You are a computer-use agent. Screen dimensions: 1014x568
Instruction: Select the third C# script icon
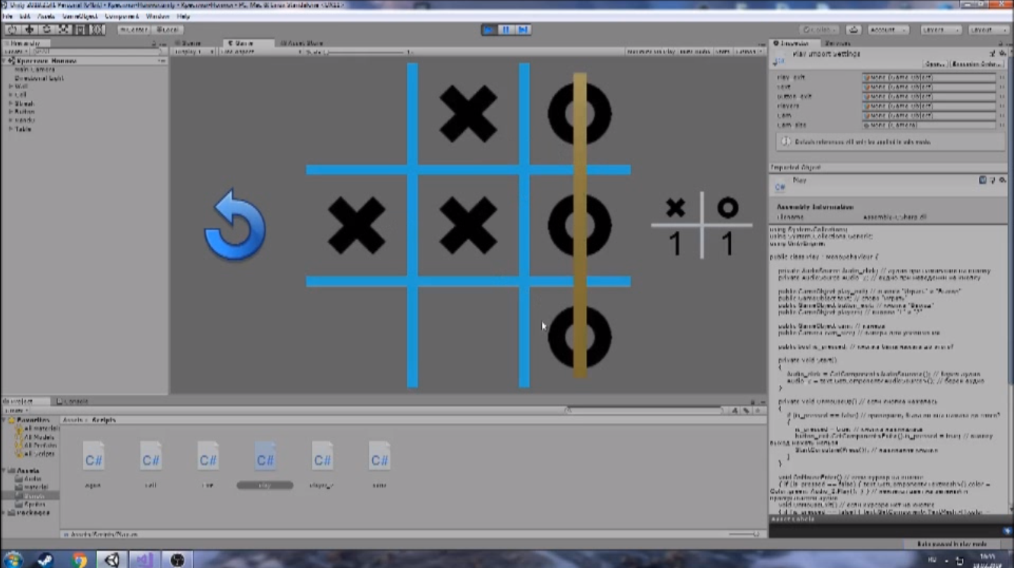pos(208,464)
